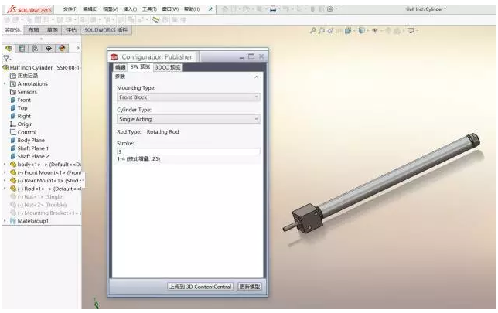Switch to the 布局 ribbon tab

click(33, 30)
